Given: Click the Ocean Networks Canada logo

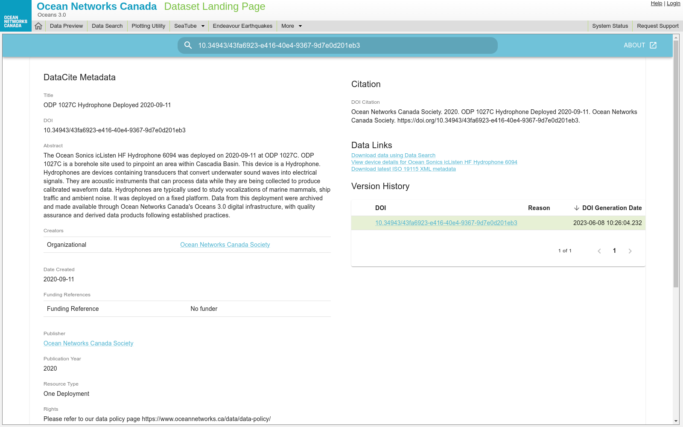Looking at the screenshot, I should [16, 16].
